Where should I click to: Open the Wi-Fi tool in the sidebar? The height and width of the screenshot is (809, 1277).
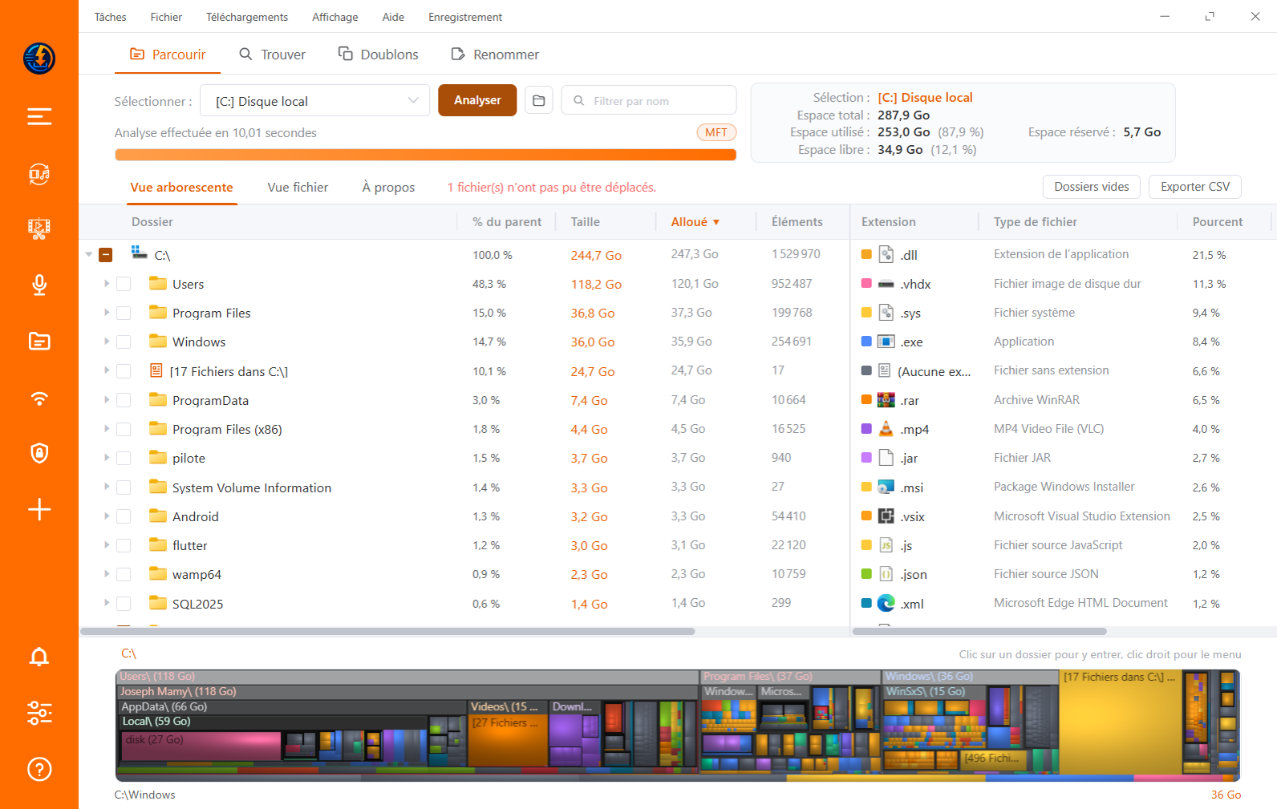point(39,398)
